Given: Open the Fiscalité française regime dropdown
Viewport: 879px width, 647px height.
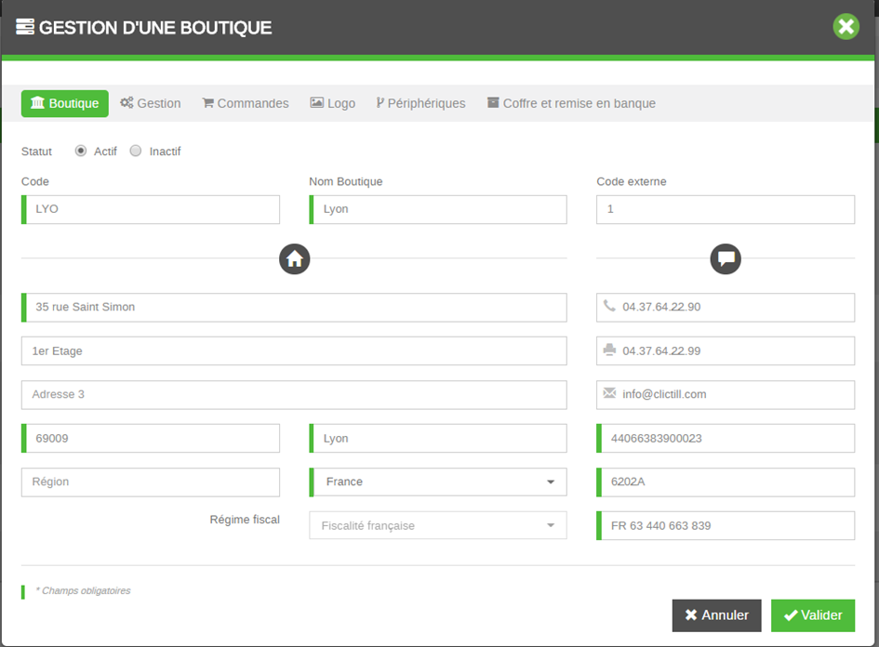Looking at the screenshot, I should click(438, 525).
